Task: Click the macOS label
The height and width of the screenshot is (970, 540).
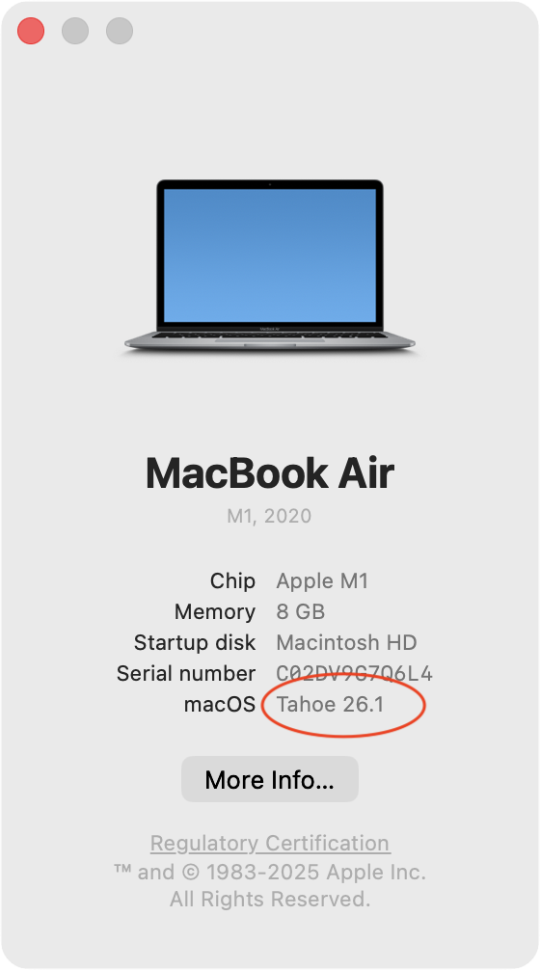Action: (x=220, y=705)
